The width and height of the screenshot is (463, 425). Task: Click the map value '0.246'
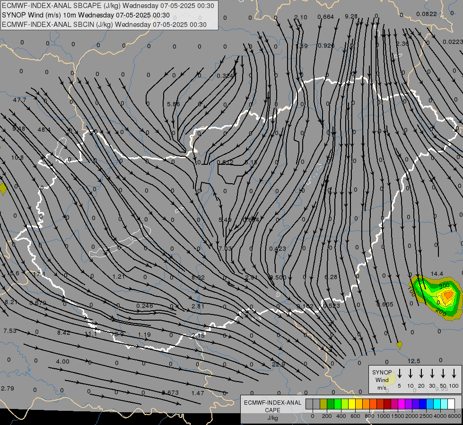[145, 306]
